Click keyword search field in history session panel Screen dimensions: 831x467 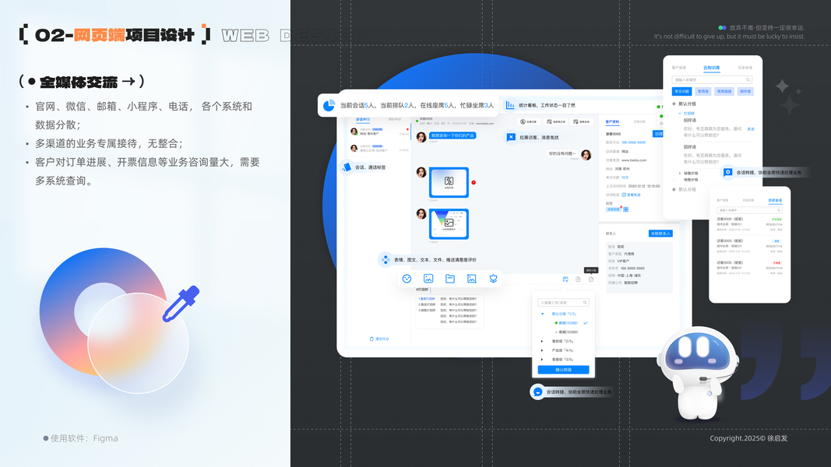point(749,210)
